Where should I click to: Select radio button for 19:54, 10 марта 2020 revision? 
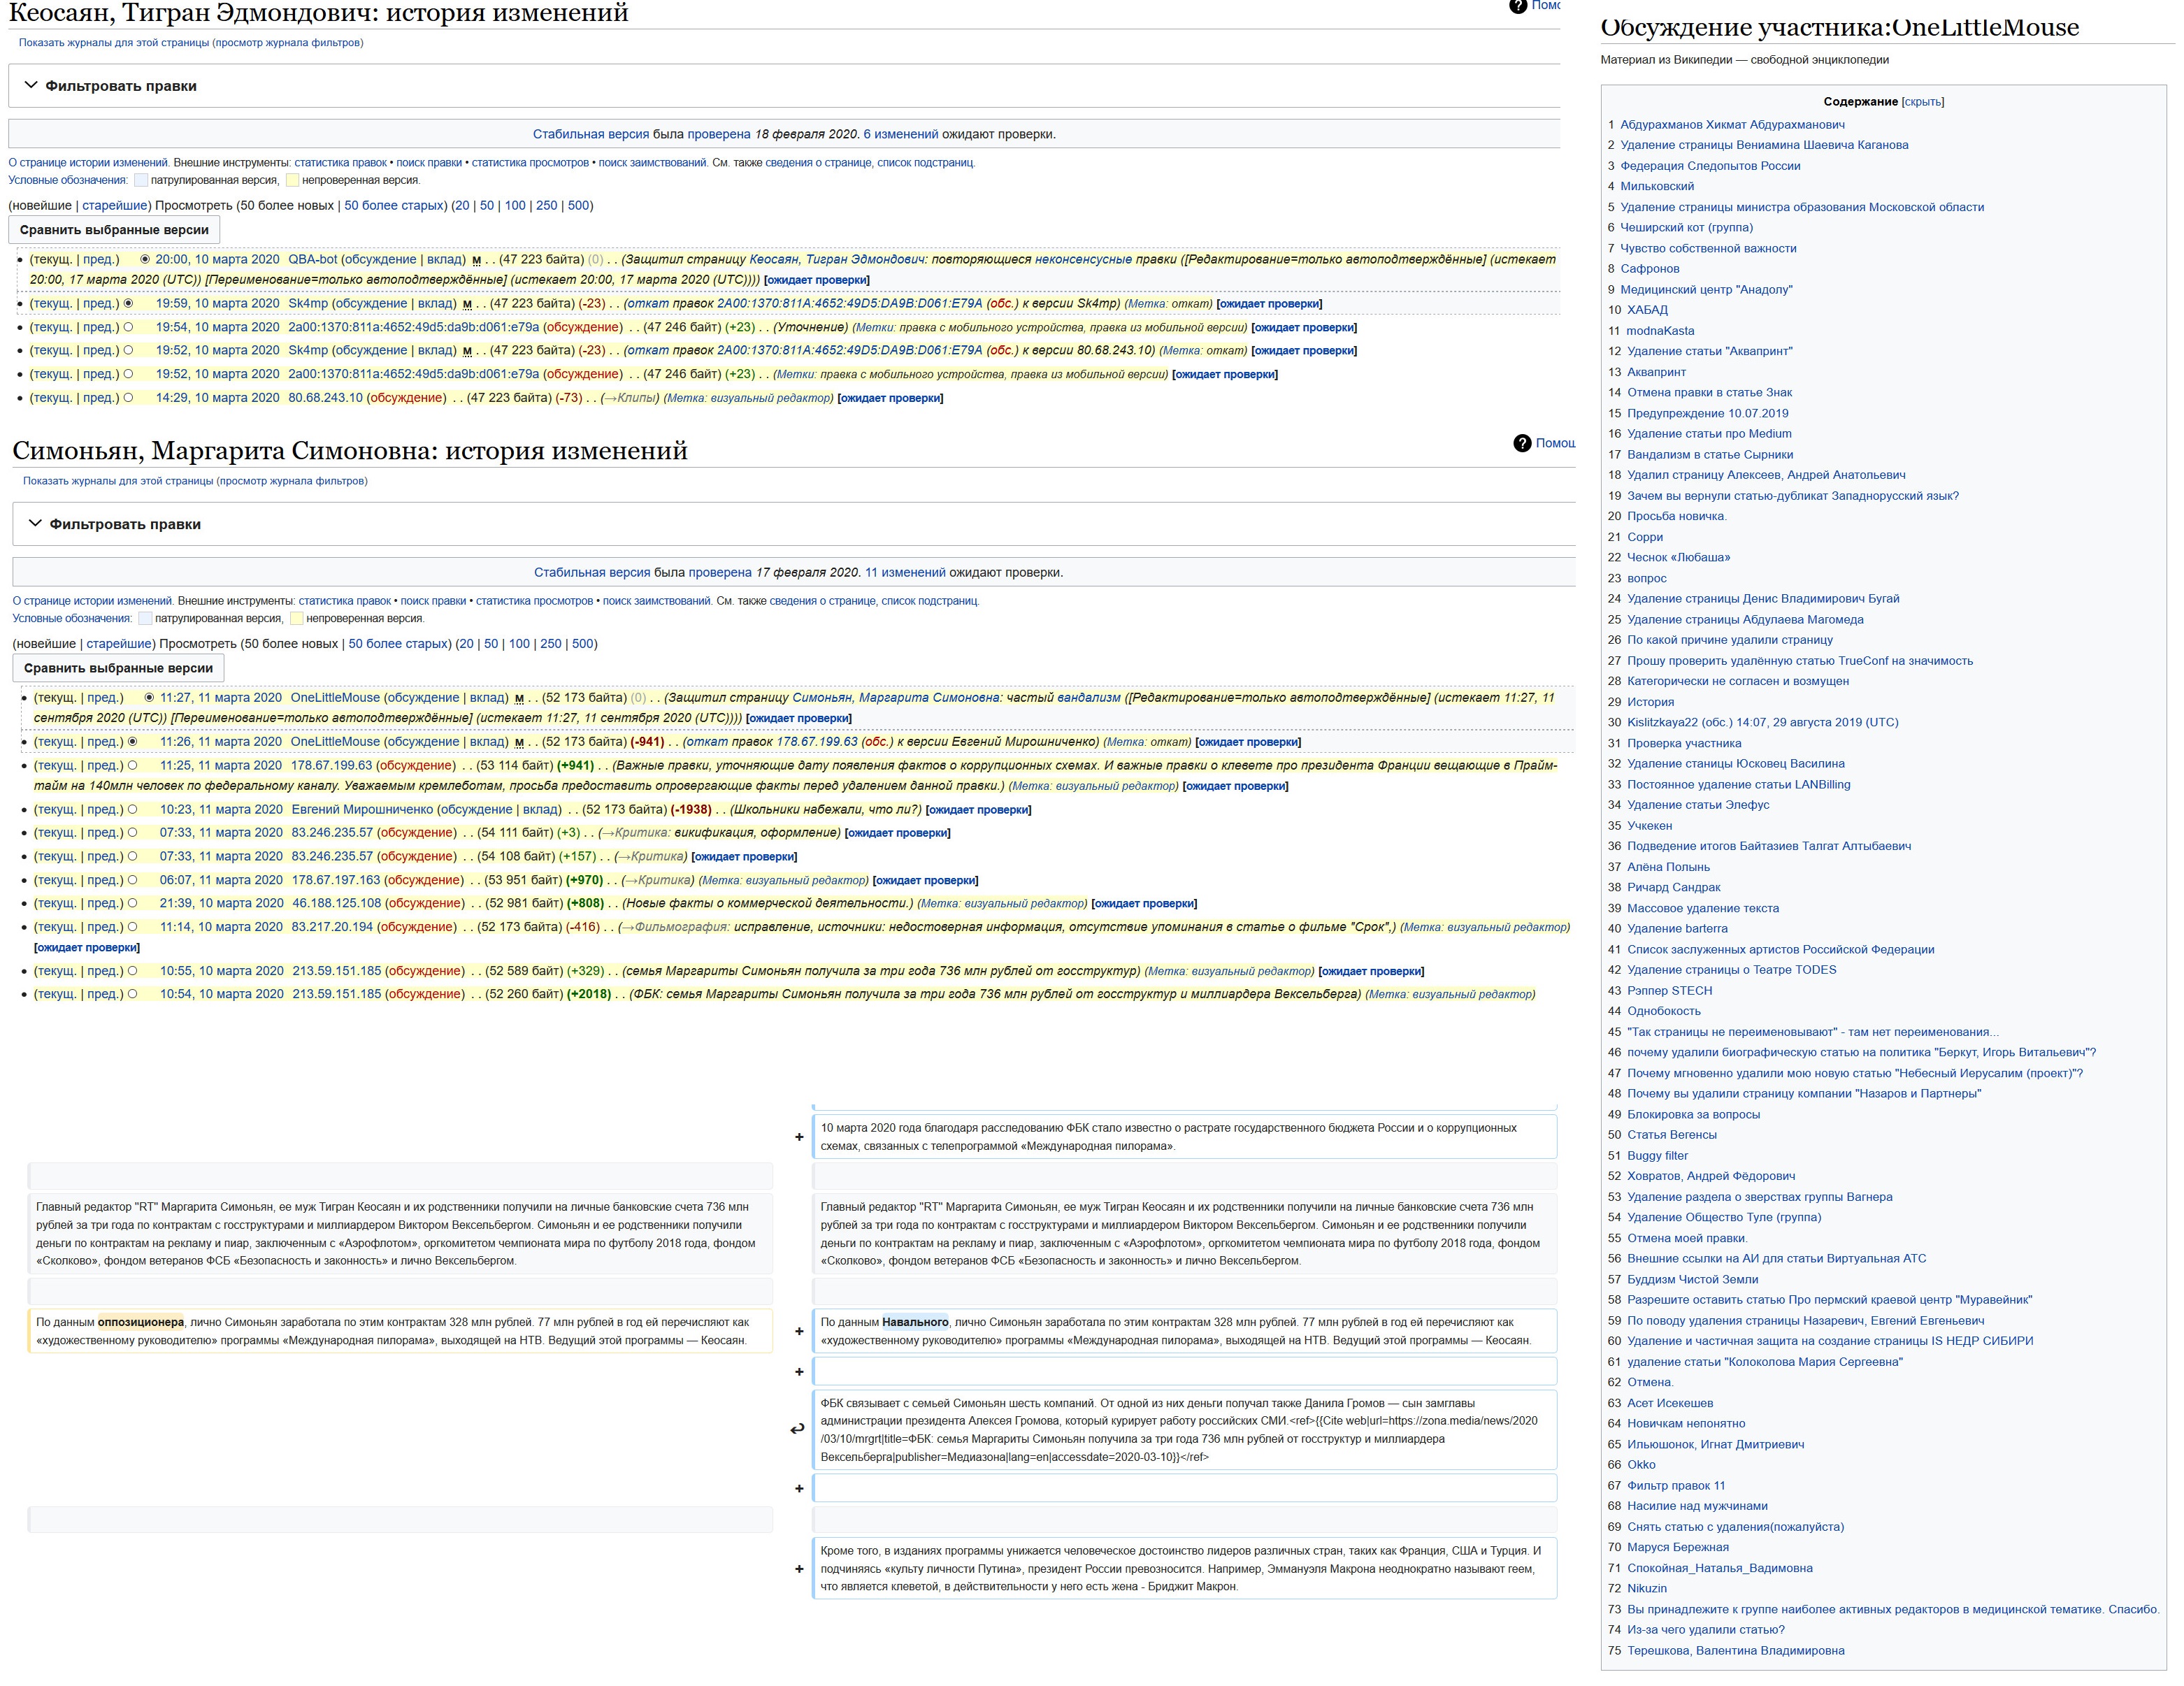coord(128,327)
